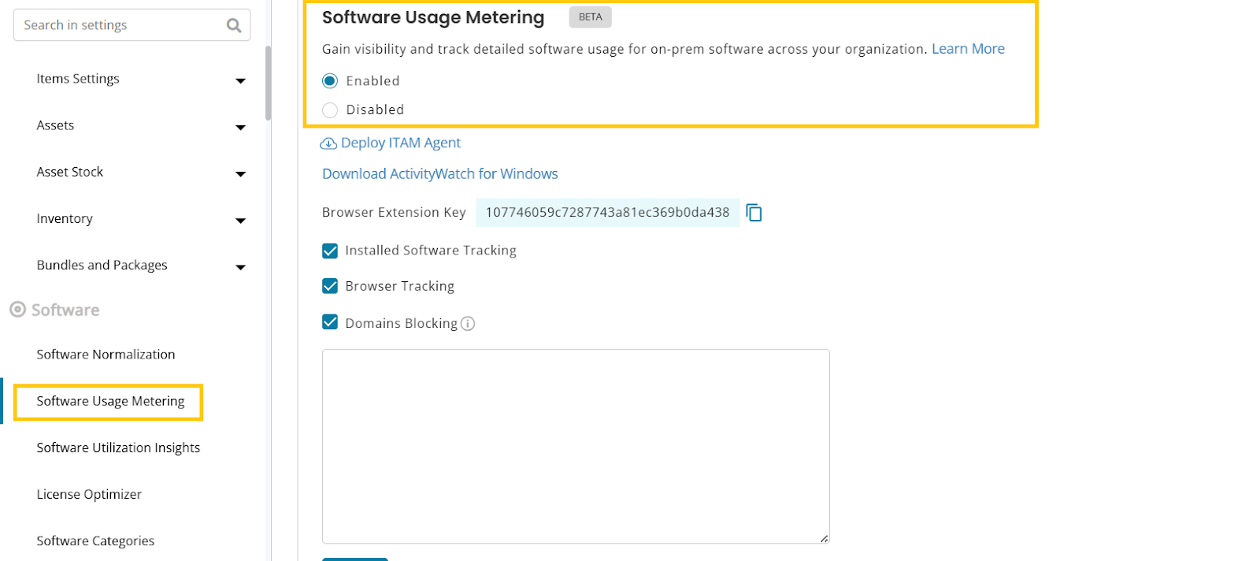Expand the Items Settings section
Image resolution: width=1260 pixels, height=561 pixels.
(x=240, y=80)
